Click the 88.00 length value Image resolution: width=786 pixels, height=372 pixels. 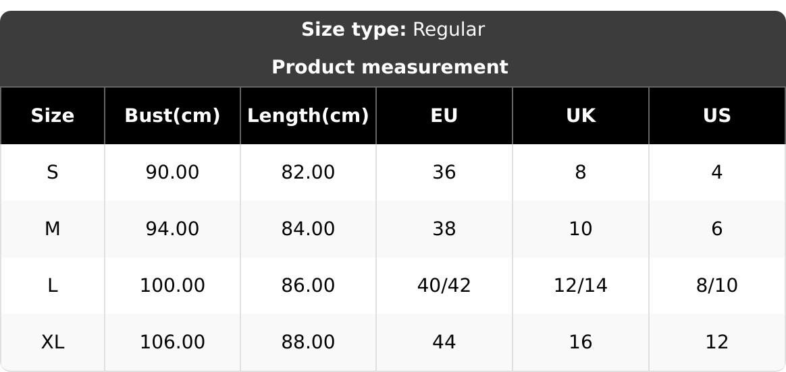pyautogui.click(x=308, y=342)
